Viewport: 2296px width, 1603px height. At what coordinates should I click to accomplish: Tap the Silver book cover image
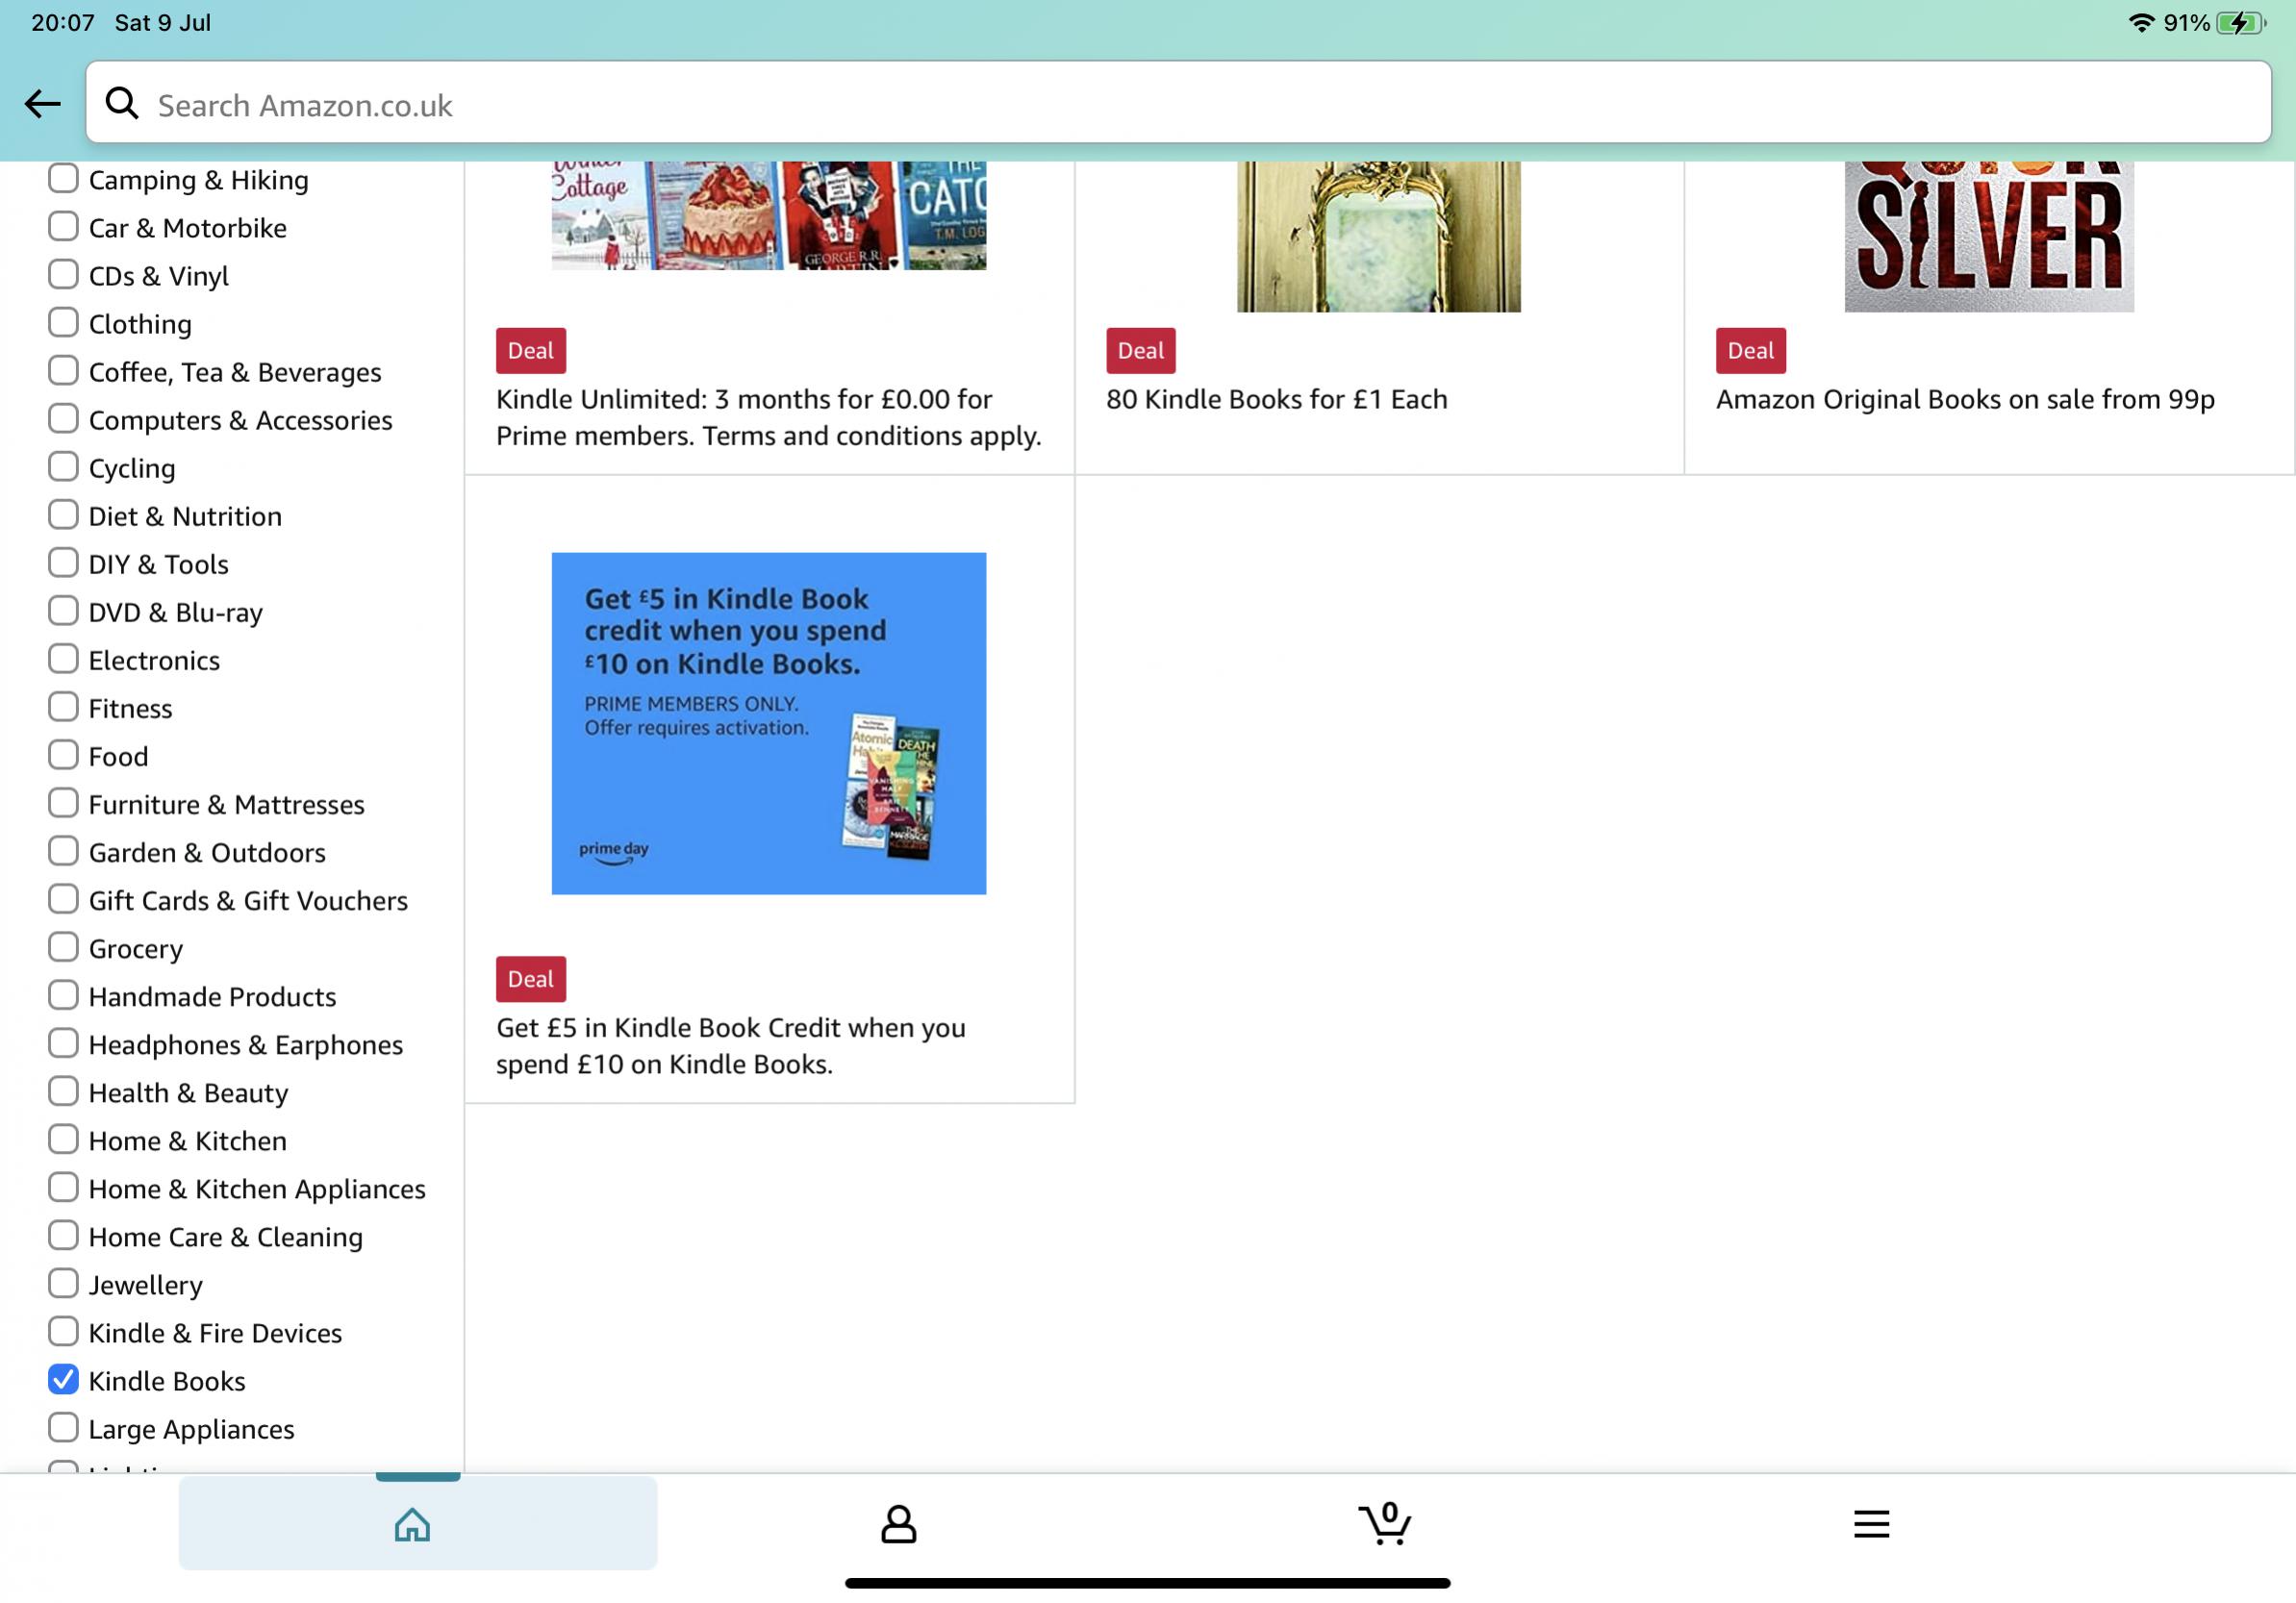click(x=1988, y=236)
